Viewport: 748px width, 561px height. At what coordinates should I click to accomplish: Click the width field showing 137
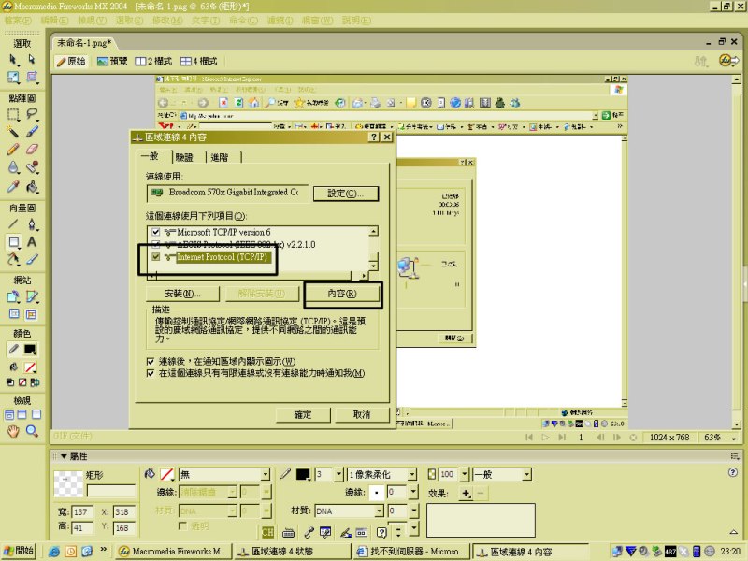[82, 511]
